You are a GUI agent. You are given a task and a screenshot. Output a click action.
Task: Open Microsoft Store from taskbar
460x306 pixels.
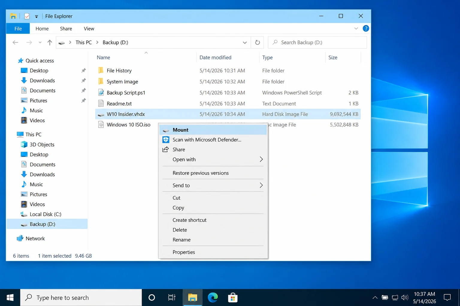click(233, 298)
